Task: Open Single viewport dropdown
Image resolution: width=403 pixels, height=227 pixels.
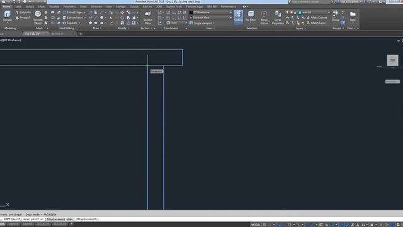Action: click(x=203, y=23)
